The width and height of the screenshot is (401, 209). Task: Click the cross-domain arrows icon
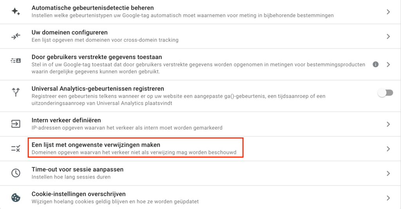point(16,36)
